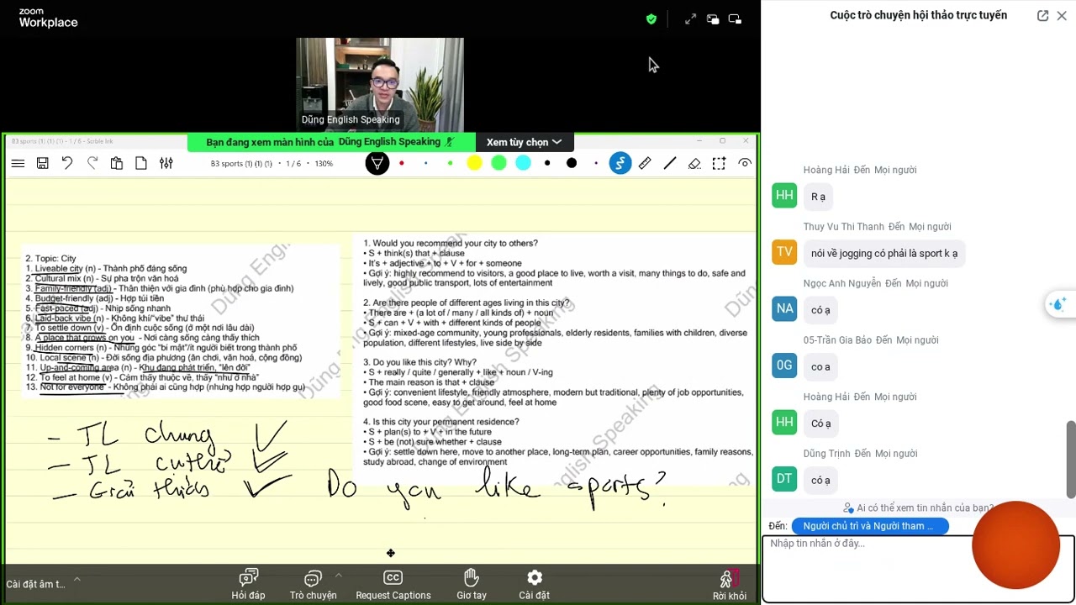Expand audio settings caret beside Cài đặt âm
The width and height of the screenshot is (1076, 605).
[x=76, y=579]
